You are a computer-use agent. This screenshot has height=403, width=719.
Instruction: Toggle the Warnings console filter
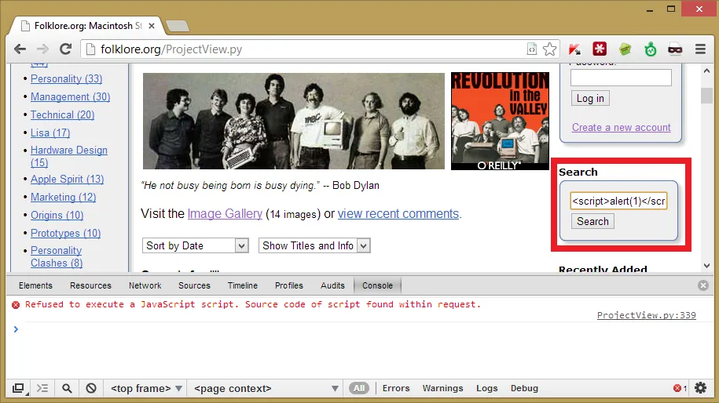(x=442, y=388)
